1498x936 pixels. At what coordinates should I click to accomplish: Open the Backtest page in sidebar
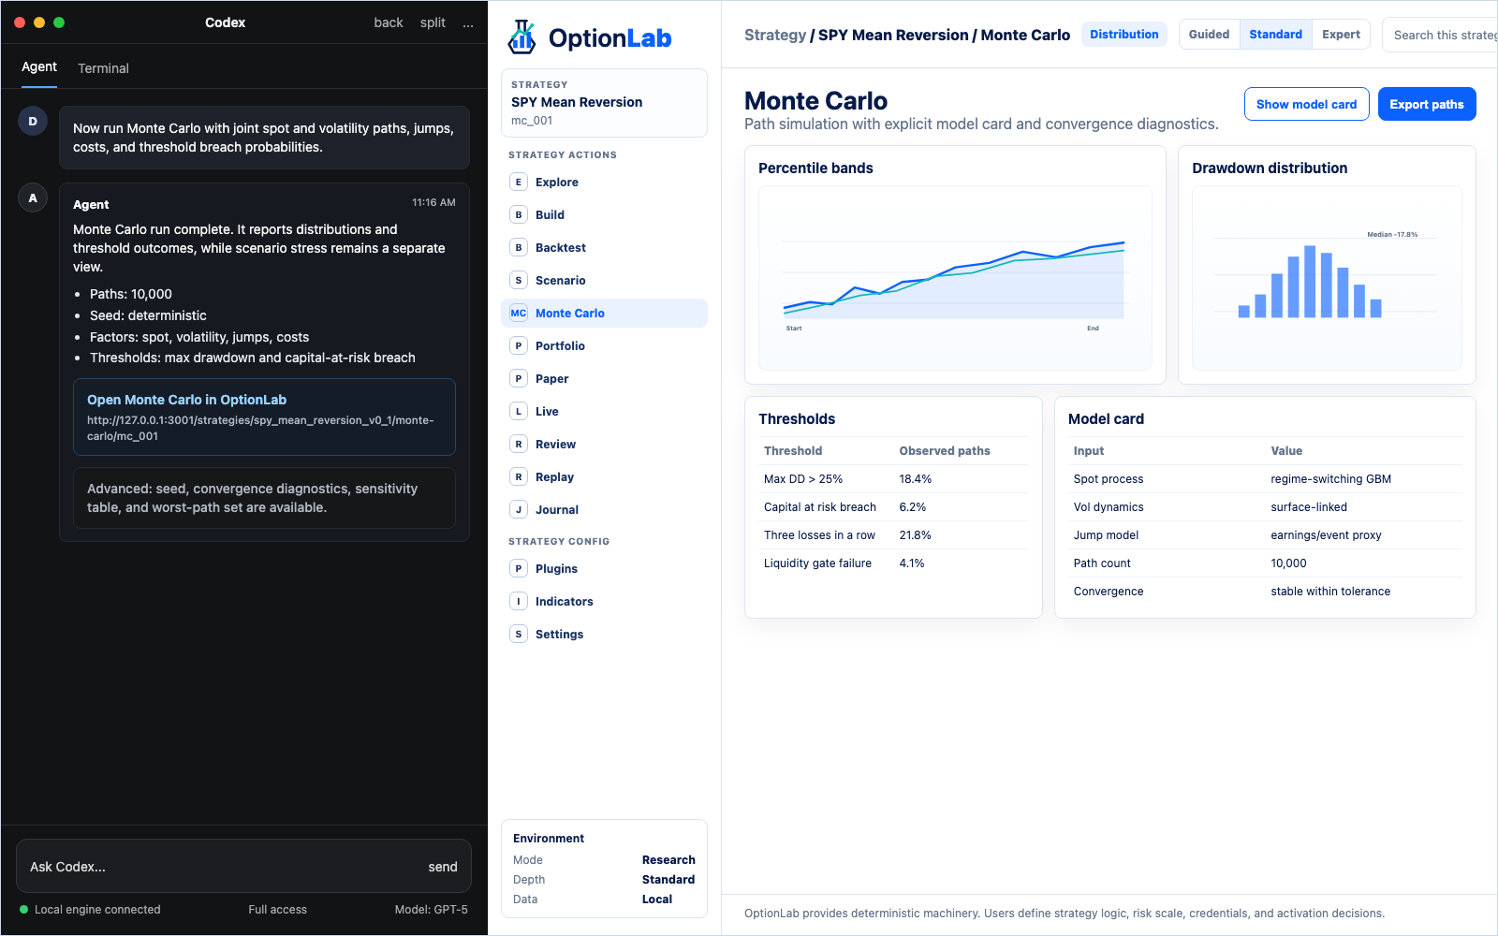(x=604, y=248)
